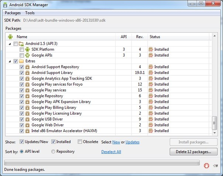Click the Select New link
The width and height of the screenshot is (223, 176).
pos(116,142)
